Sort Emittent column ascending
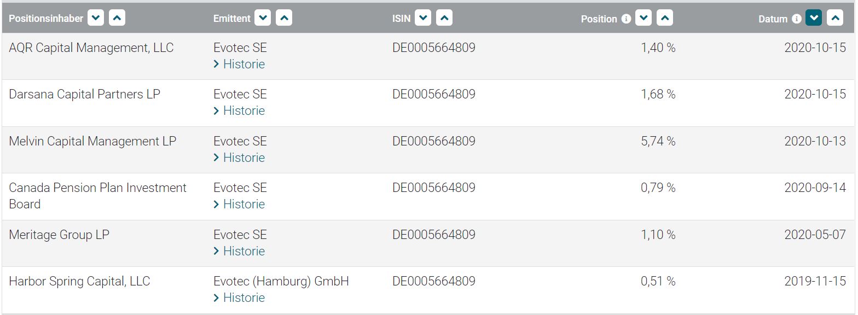This screenshot has width=858, height=315. coord(284,18)
